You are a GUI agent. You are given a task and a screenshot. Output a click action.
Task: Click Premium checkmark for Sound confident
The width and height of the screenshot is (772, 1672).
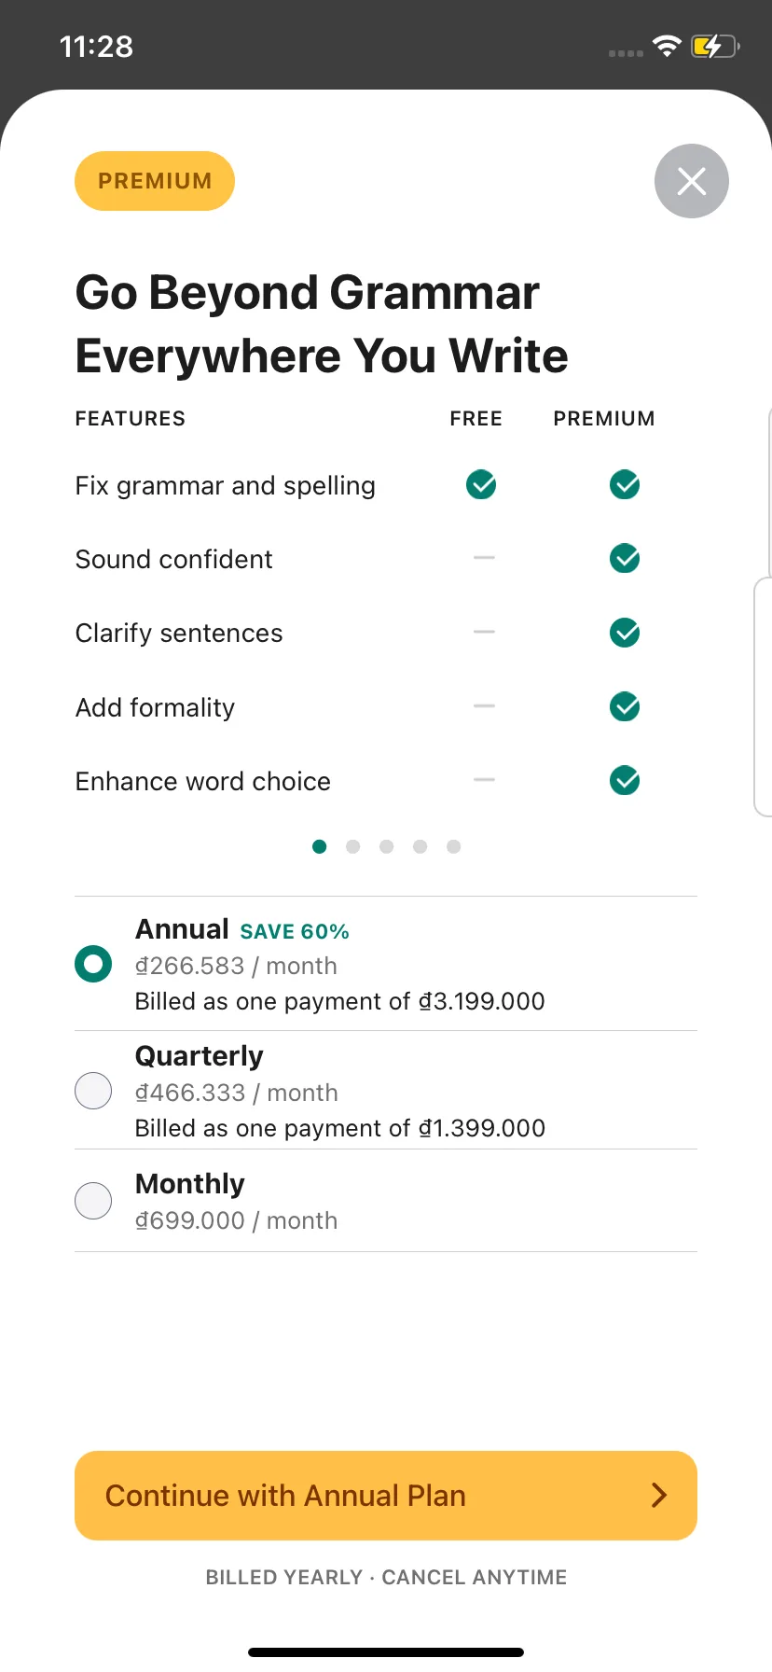(625, 558)
